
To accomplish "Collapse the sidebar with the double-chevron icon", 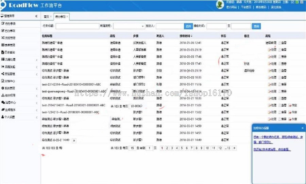I will point(36,16).
